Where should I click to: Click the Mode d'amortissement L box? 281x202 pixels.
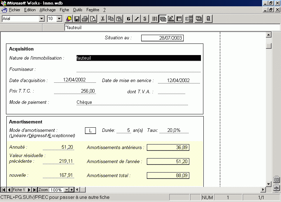click(x=90, y=130)
